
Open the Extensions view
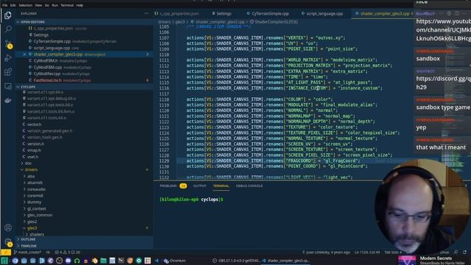(x=8, y=72)
